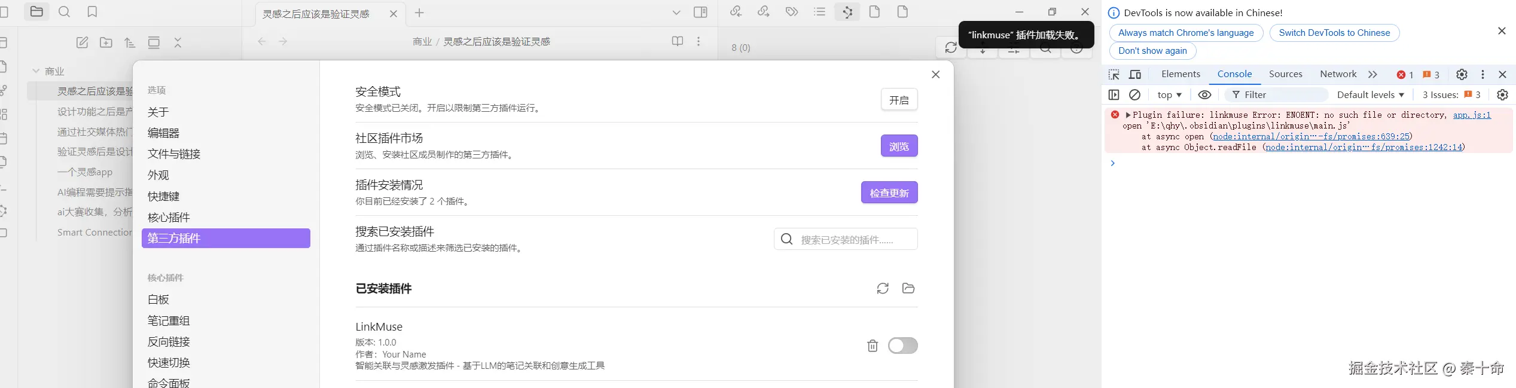Create a new folder in the explorer

tap(106, 42)
